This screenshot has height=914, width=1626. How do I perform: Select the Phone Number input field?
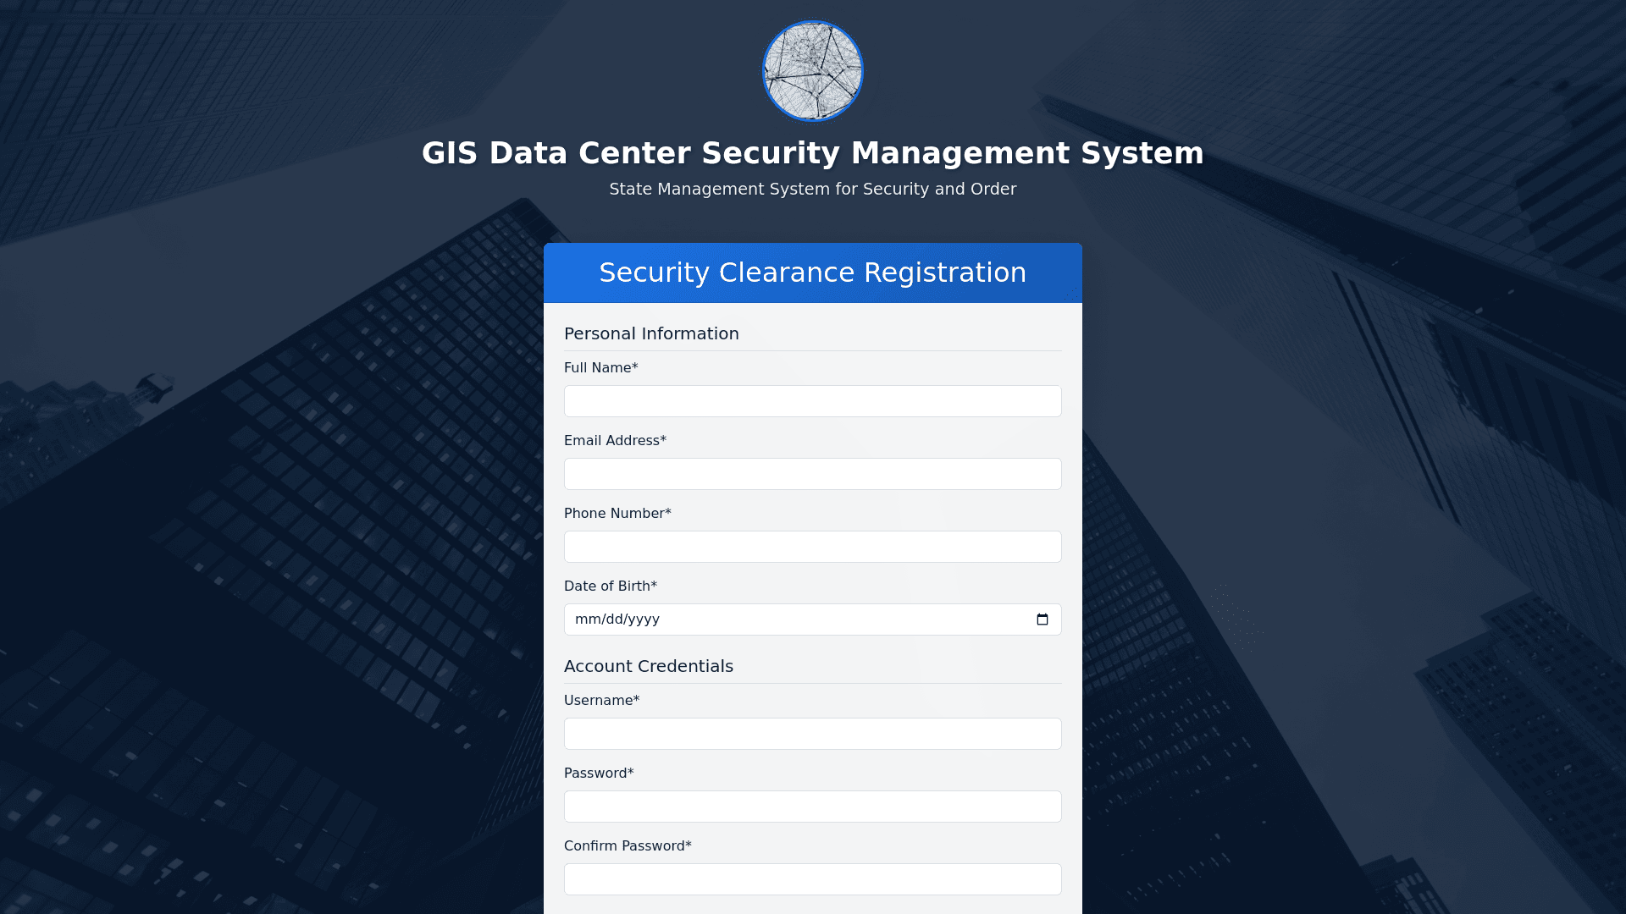pos(812,547)
